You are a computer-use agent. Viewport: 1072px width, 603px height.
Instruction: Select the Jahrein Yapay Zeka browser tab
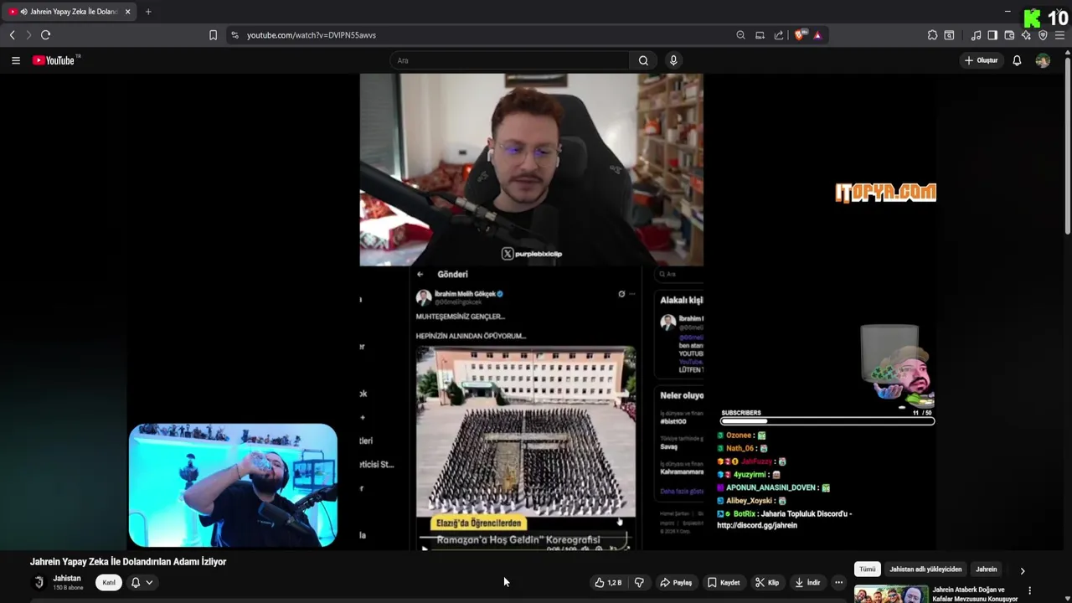point(67,12)
